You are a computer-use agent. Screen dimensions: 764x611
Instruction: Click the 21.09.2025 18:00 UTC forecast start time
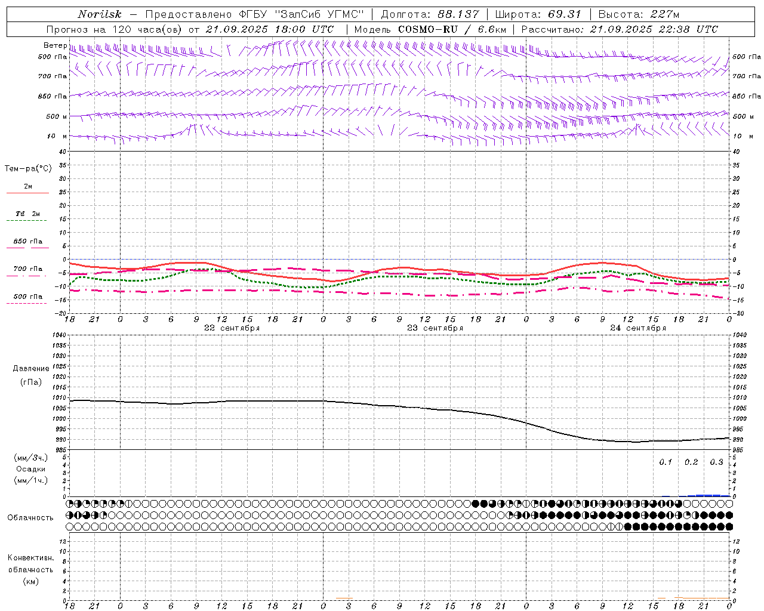tap(270, 29)
